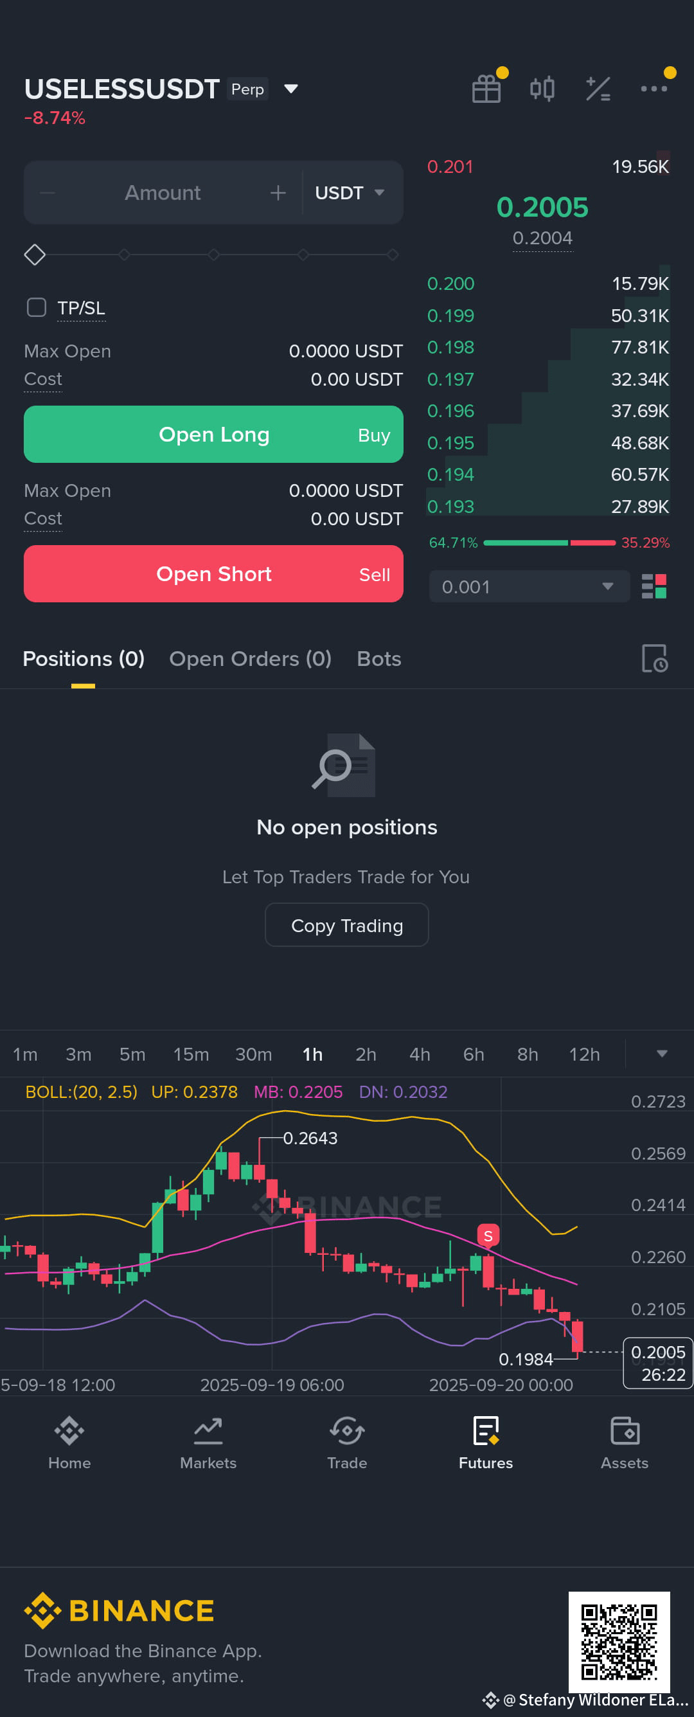Viewport: 694px width, 1717px height.
Task: Open position history document icon
Action: (x=655, y=658)
